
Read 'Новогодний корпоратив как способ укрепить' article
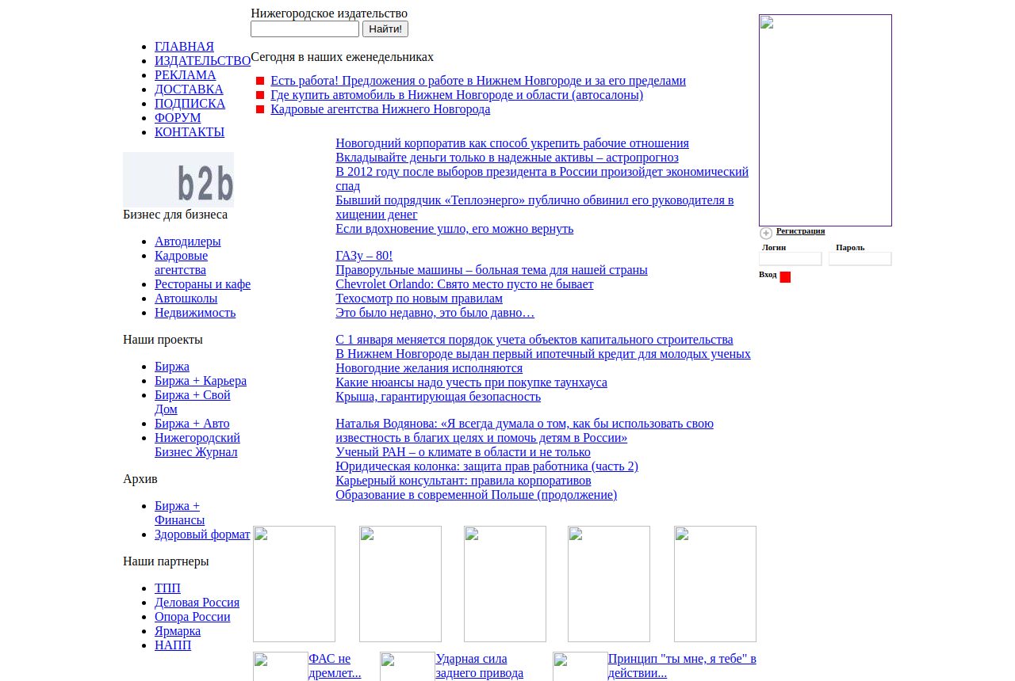pos(512,143)
